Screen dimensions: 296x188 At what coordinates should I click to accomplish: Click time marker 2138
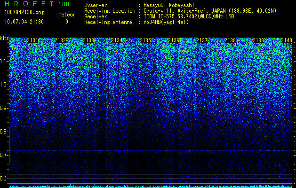[230, 40]
